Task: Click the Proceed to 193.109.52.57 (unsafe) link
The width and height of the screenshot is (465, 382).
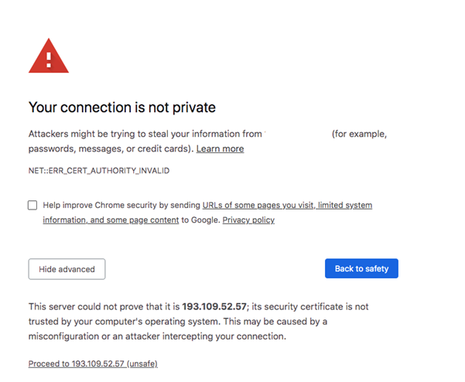Action: 93,363
